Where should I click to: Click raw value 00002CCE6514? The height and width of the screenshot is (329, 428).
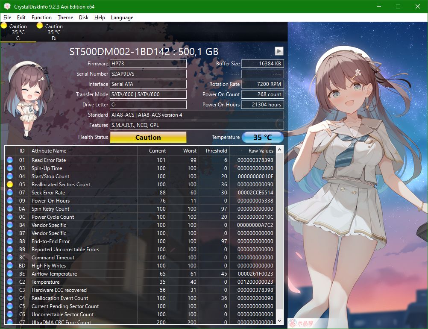click(255, 192)
